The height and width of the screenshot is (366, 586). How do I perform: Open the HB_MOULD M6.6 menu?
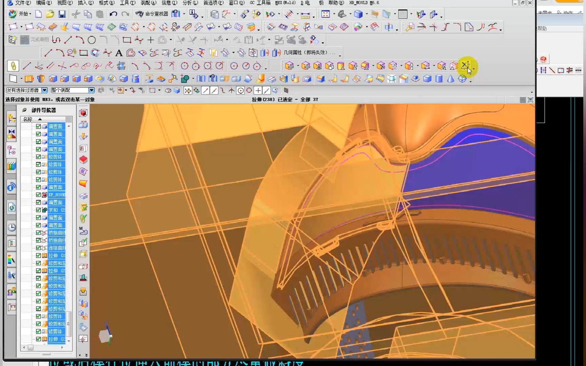click(364, 3)
